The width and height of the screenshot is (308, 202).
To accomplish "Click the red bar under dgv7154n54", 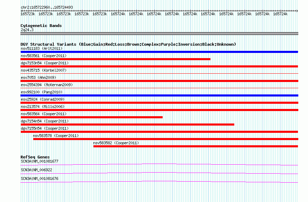I will click(127, 125).
